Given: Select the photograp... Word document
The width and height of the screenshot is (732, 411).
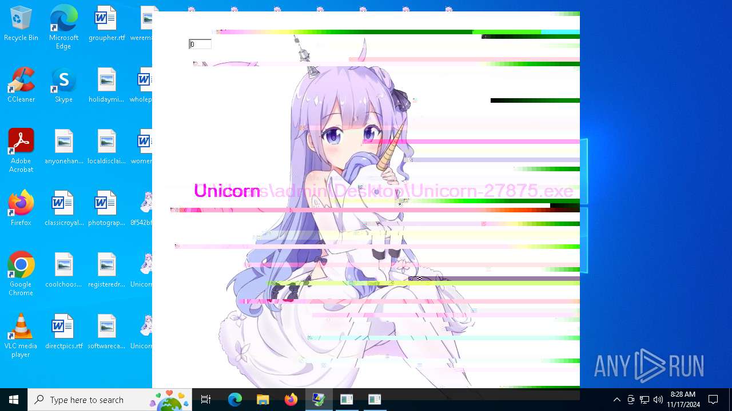Looking at the screenshot, I should click(106, 209).
